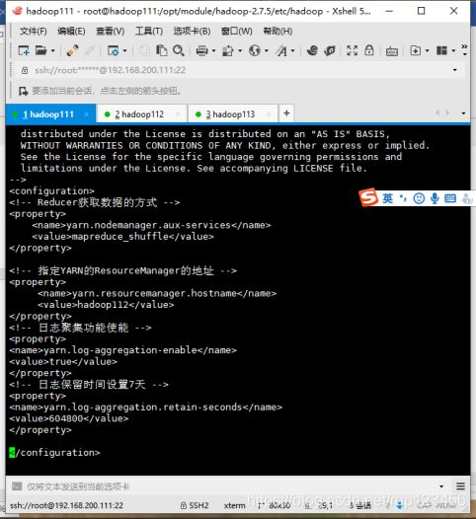Click the Layout panes icon
476x519 pixels.
[441, 50]
